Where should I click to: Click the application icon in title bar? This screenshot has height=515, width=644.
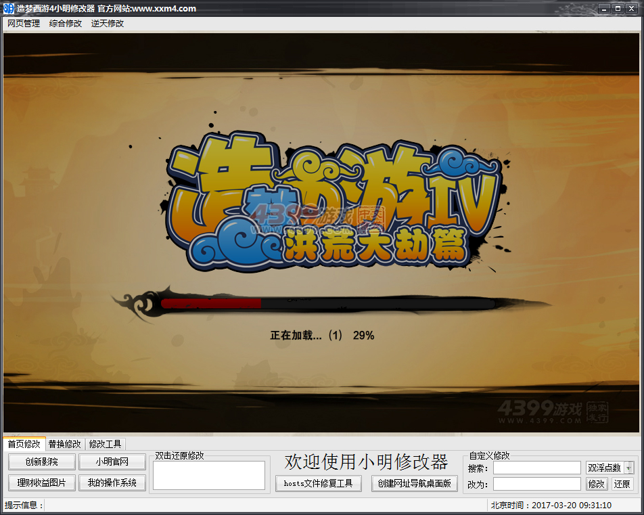(x=8, y=8)
